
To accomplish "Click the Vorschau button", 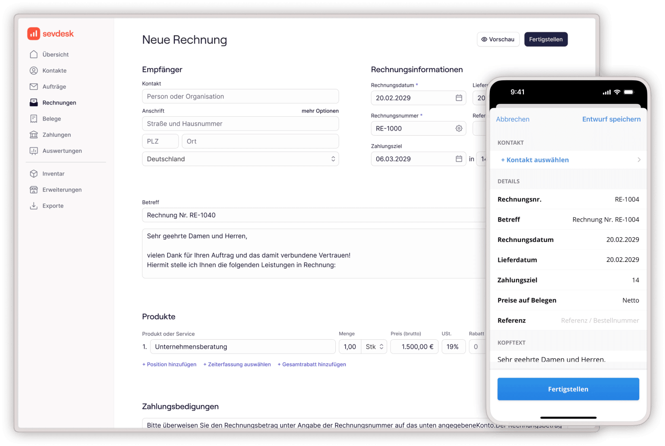I will pos(498,39).
